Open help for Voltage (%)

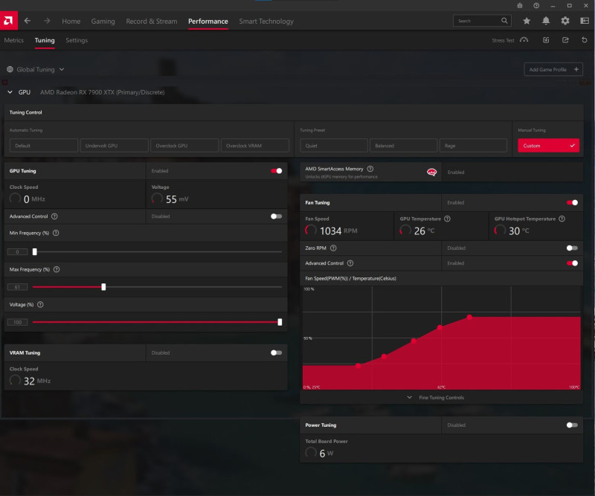[x=40, y=305]
